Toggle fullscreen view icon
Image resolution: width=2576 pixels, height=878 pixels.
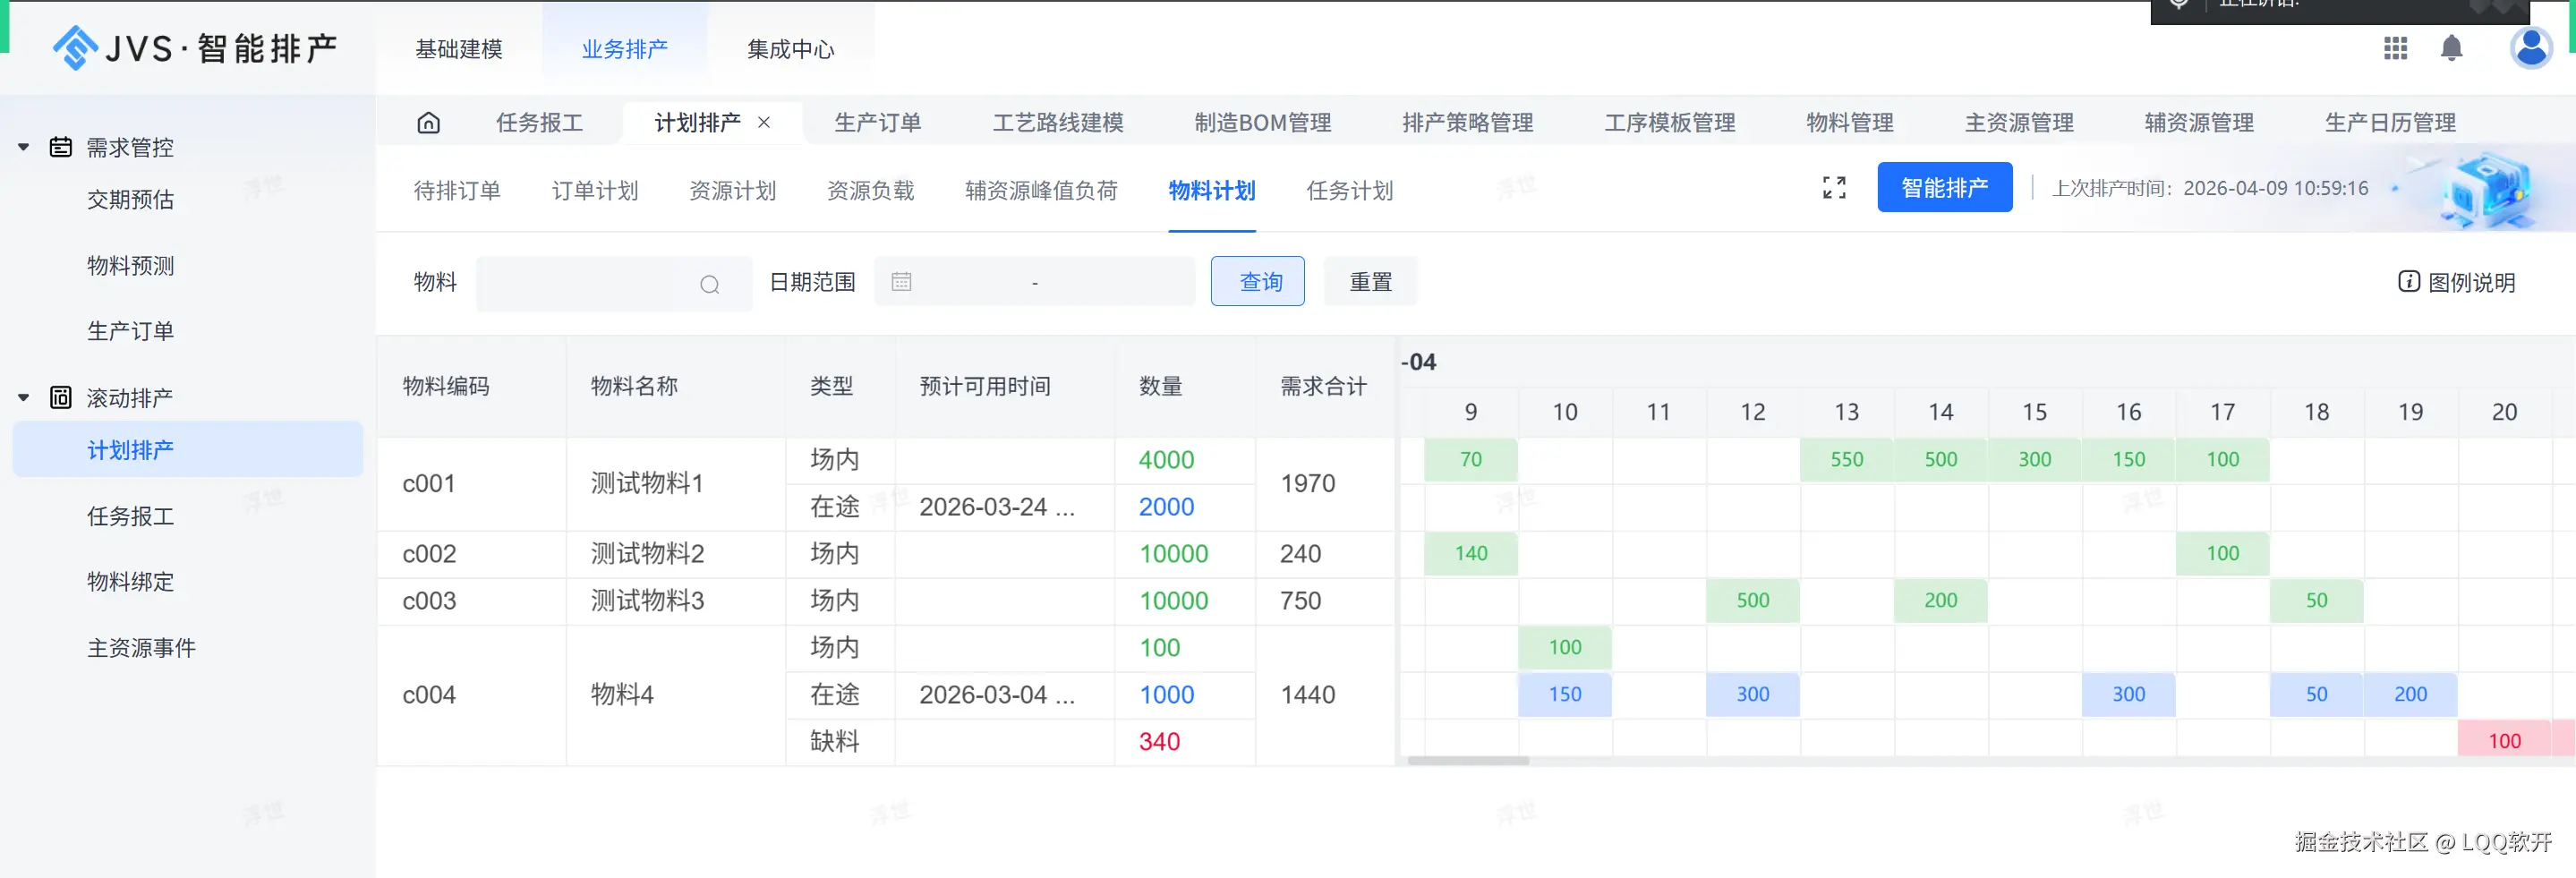(x=1834, y=187)
